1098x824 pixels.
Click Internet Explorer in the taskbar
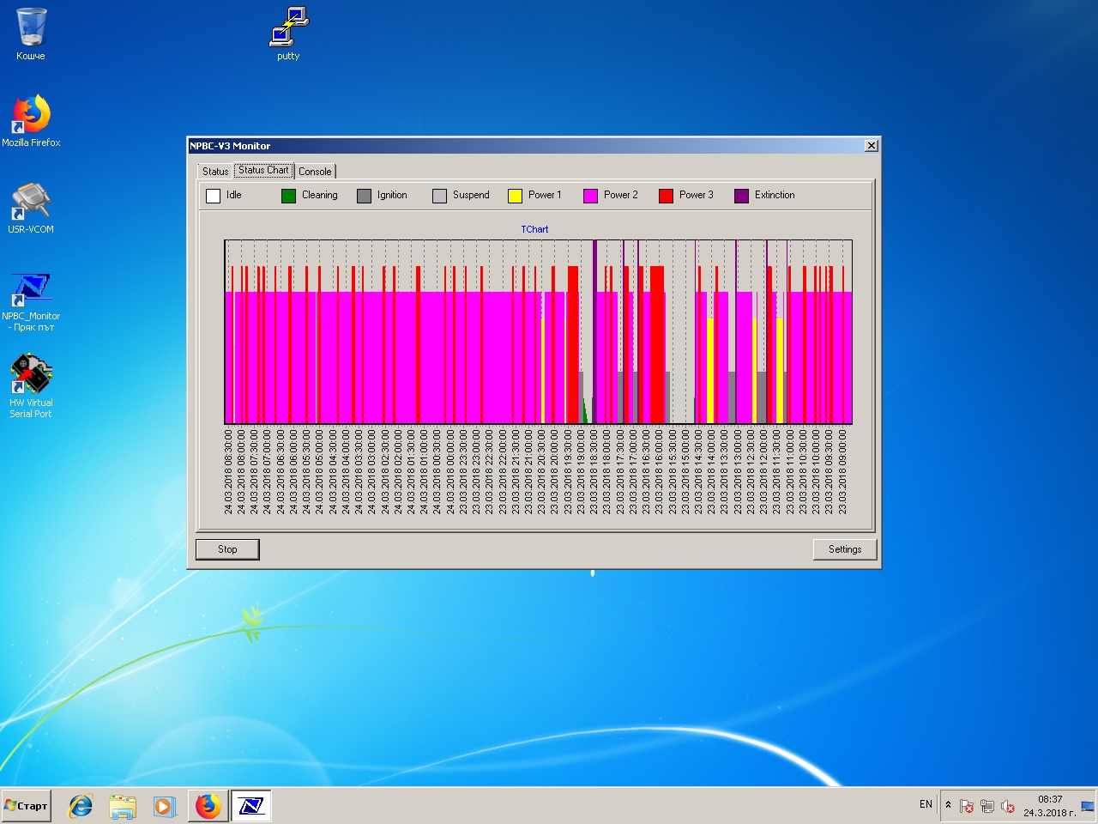coord(81,806)
